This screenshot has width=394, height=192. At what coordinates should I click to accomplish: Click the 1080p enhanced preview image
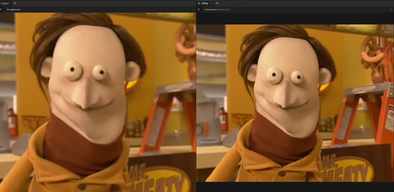pyautogui.click(x=295, y=103)
